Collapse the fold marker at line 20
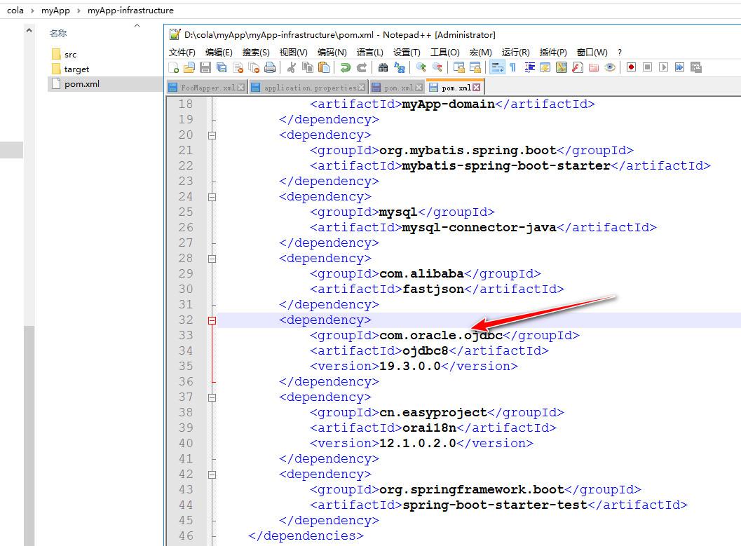This screenshot has width=741, height=546. click(x=212, y=135)
